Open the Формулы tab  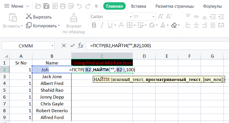212,6
